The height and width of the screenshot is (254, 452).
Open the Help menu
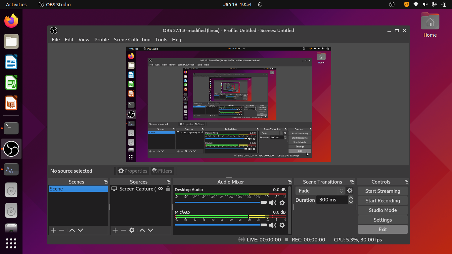tap(177, 40)
